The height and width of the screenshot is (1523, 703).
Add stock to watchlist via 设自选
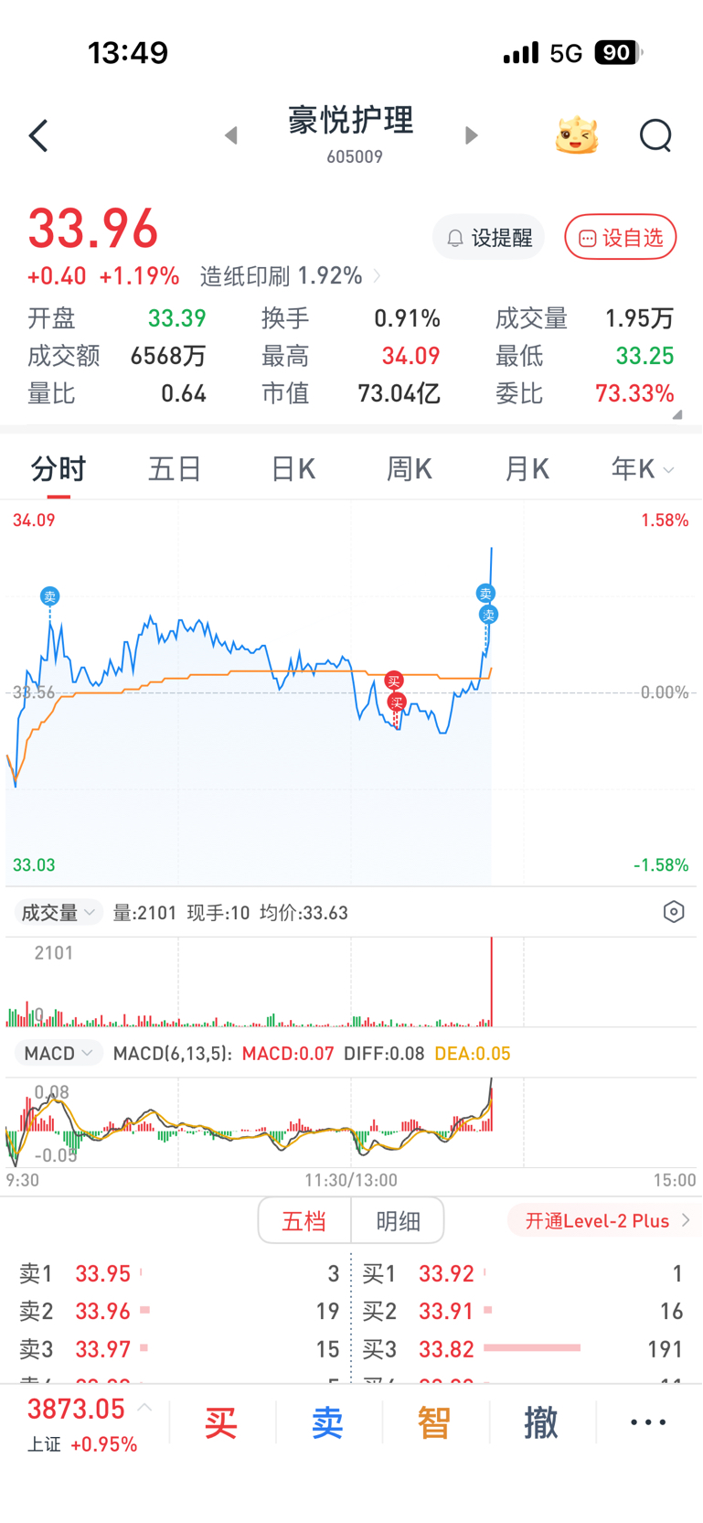coord(621,238)
